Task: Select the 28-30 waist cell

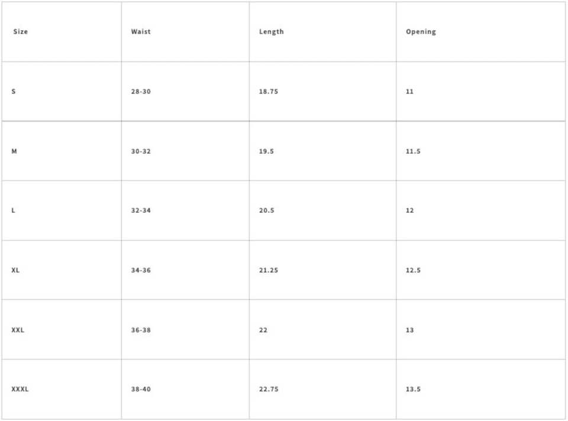Action: click(x=141, y=92)
